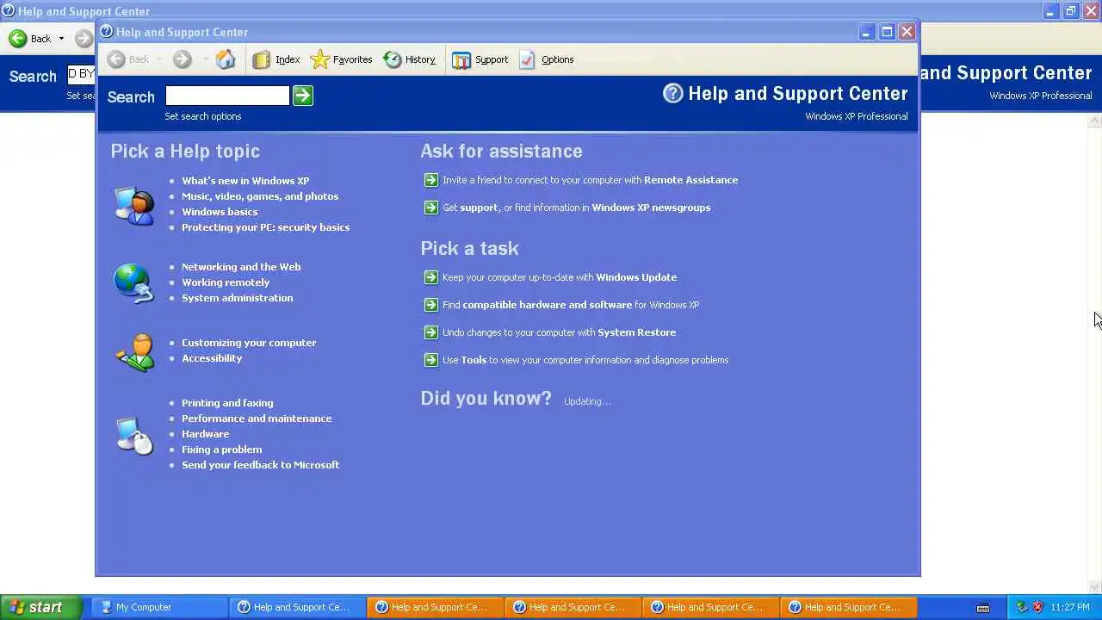This screenshot has height=620, width=1102.
Task: Click the green arrow beside compatible hardware
Action: [x=431, y=305]
